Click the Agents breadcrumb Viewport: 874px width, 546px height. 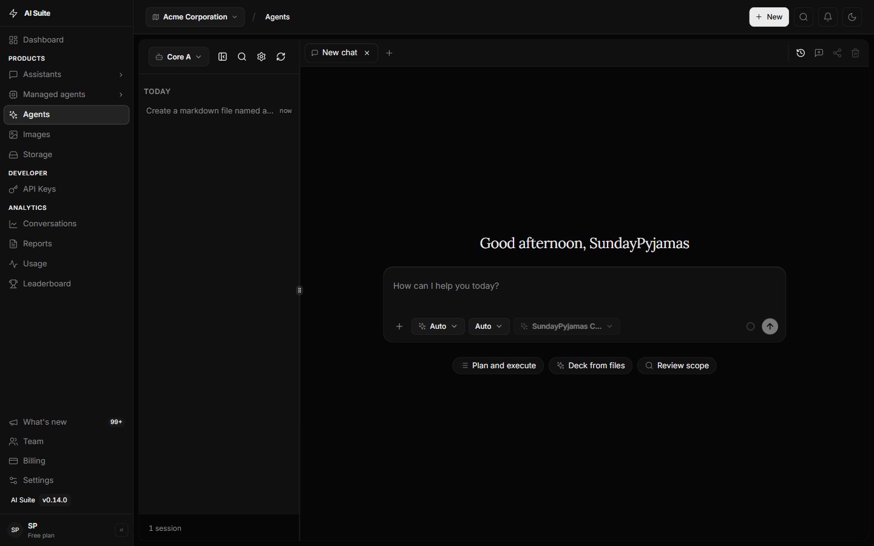(x=277, y=17)
